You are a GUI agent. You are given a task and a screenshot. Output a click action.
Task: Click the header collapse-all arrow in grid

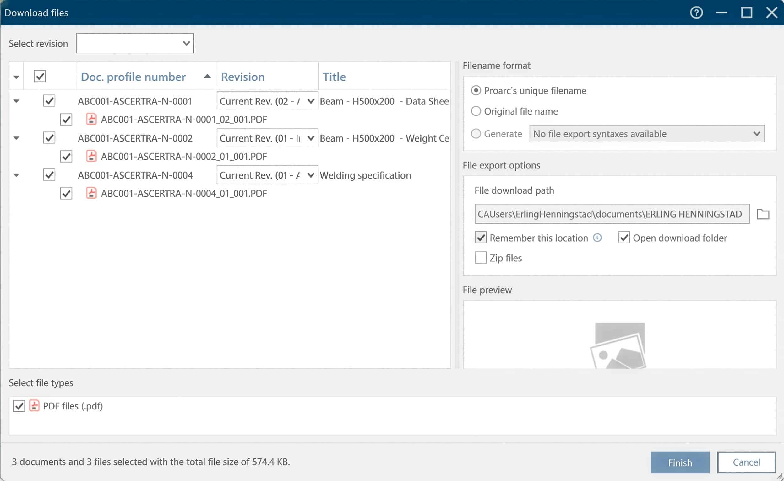[16, 77]
